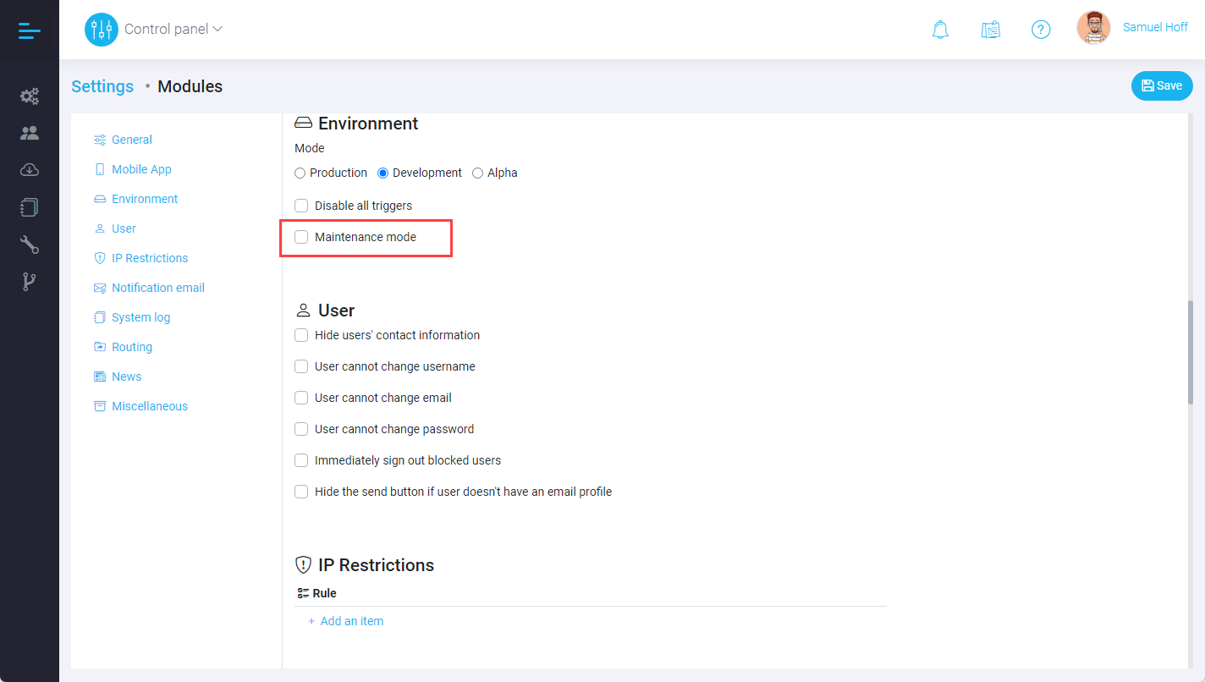
Task: Tick Hide users' contact information checkbox
Action: [301, 335]
